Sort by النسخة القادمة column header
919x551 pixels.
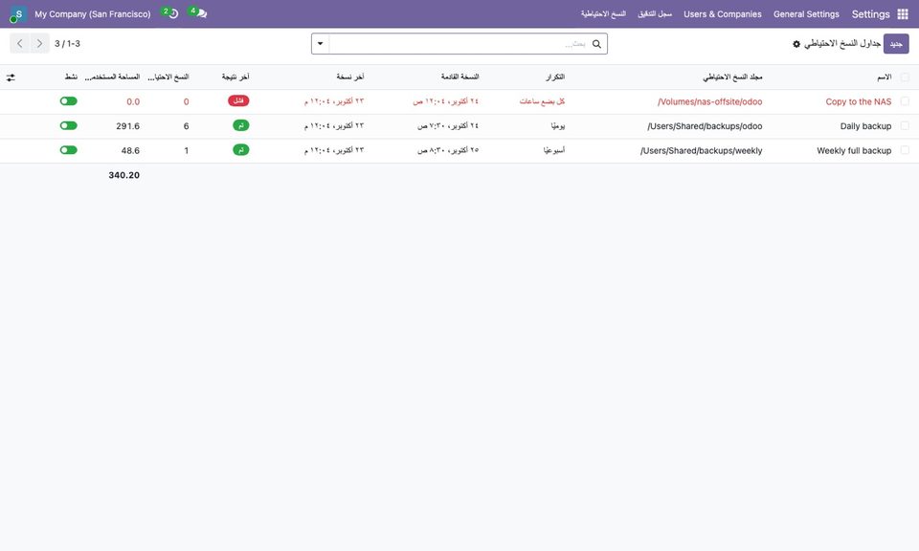pyautogui.click(x=460, y=77)
